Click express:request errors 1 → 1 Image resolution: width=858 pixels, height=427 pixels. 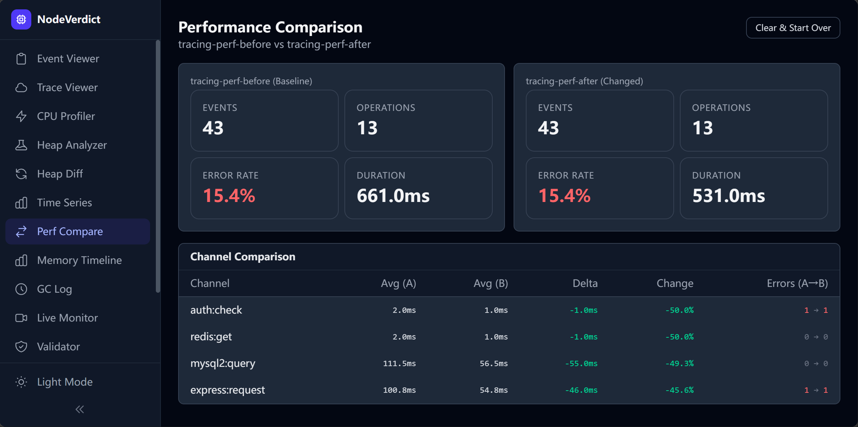[x=816, y=390]
